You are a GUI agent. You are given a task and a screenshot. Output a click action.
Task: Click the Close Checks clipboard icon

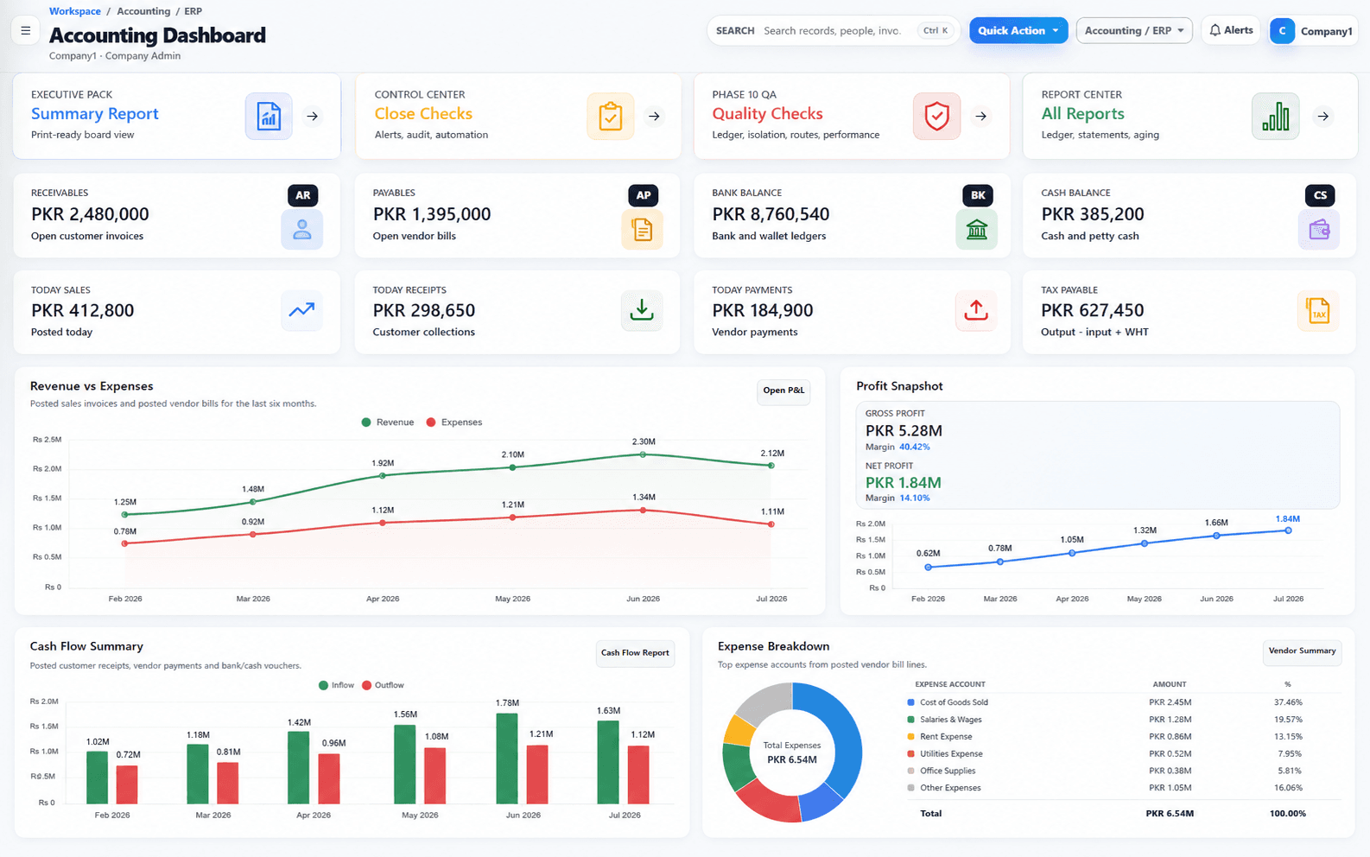pos(610,116)
